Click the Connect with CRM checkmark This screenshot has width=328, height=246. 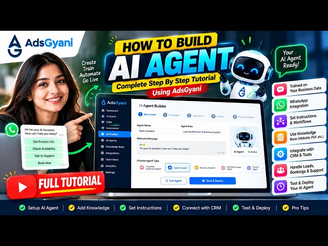pos(176,208)
